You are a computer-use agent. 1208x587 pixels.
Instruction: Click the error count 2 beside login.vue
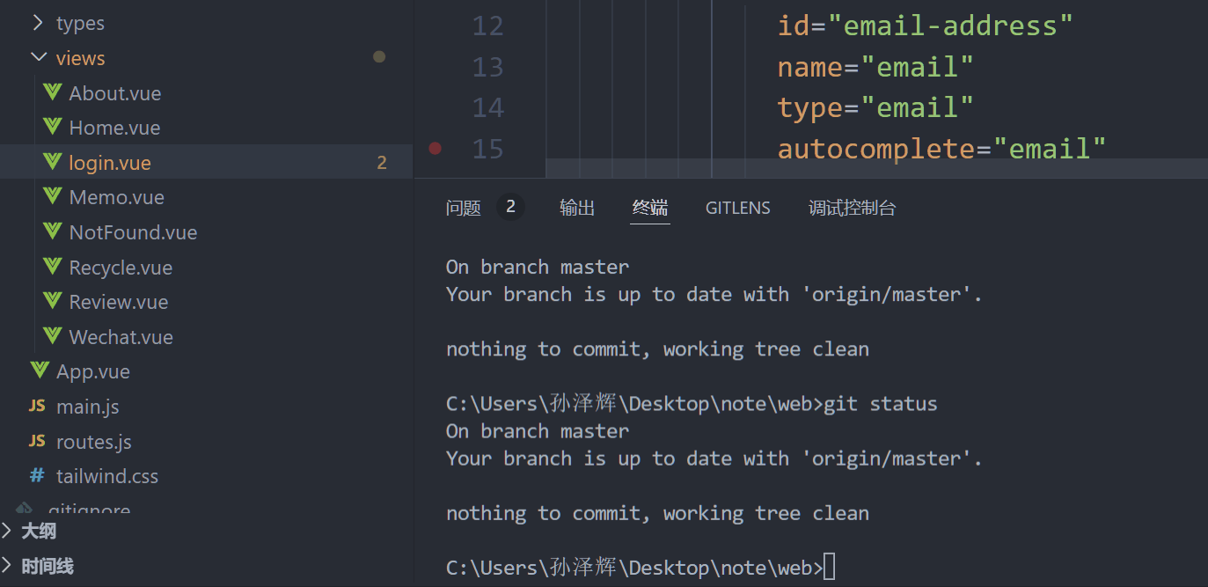[x=382, y=163]
